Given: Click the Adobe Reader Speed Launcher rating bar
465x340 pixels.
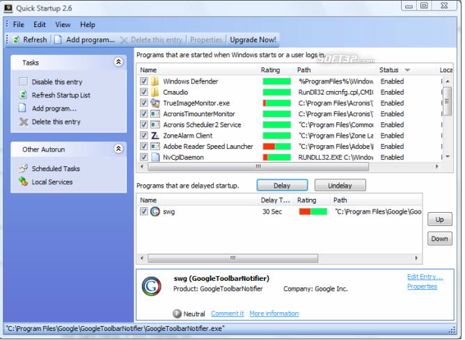Looking at the screenshot, I should tap(276, 146).
